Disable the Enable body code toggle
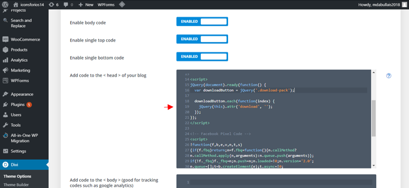409x188 pixels. click(x=202, y=22)
